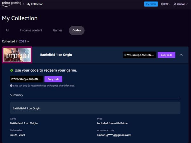Select the Codes tab
The image size is (191, 143).
click(x=77, y=30)
